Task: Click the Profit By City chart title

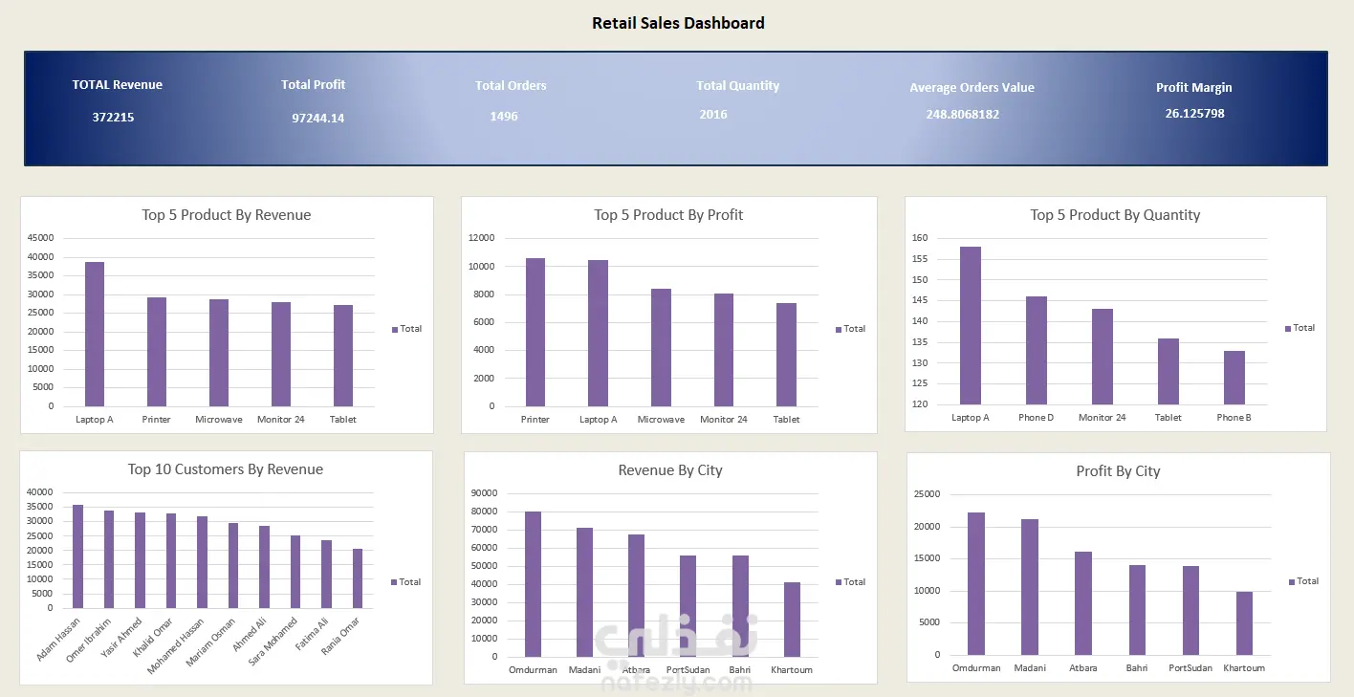Action: 1118,471
